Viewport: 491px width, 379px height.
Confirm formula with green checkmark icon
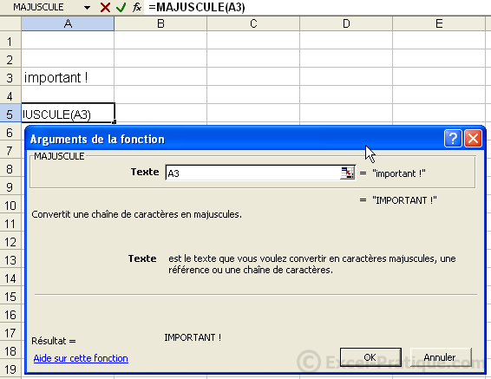click(x=121, y=7)
